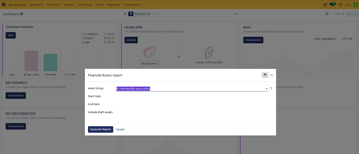The image size is (359, 154).
Task: Click the search input box
Action: 193,14
